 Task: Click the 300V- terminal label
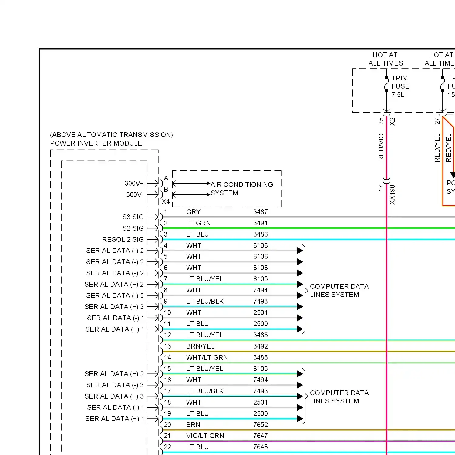click(135, 194)
